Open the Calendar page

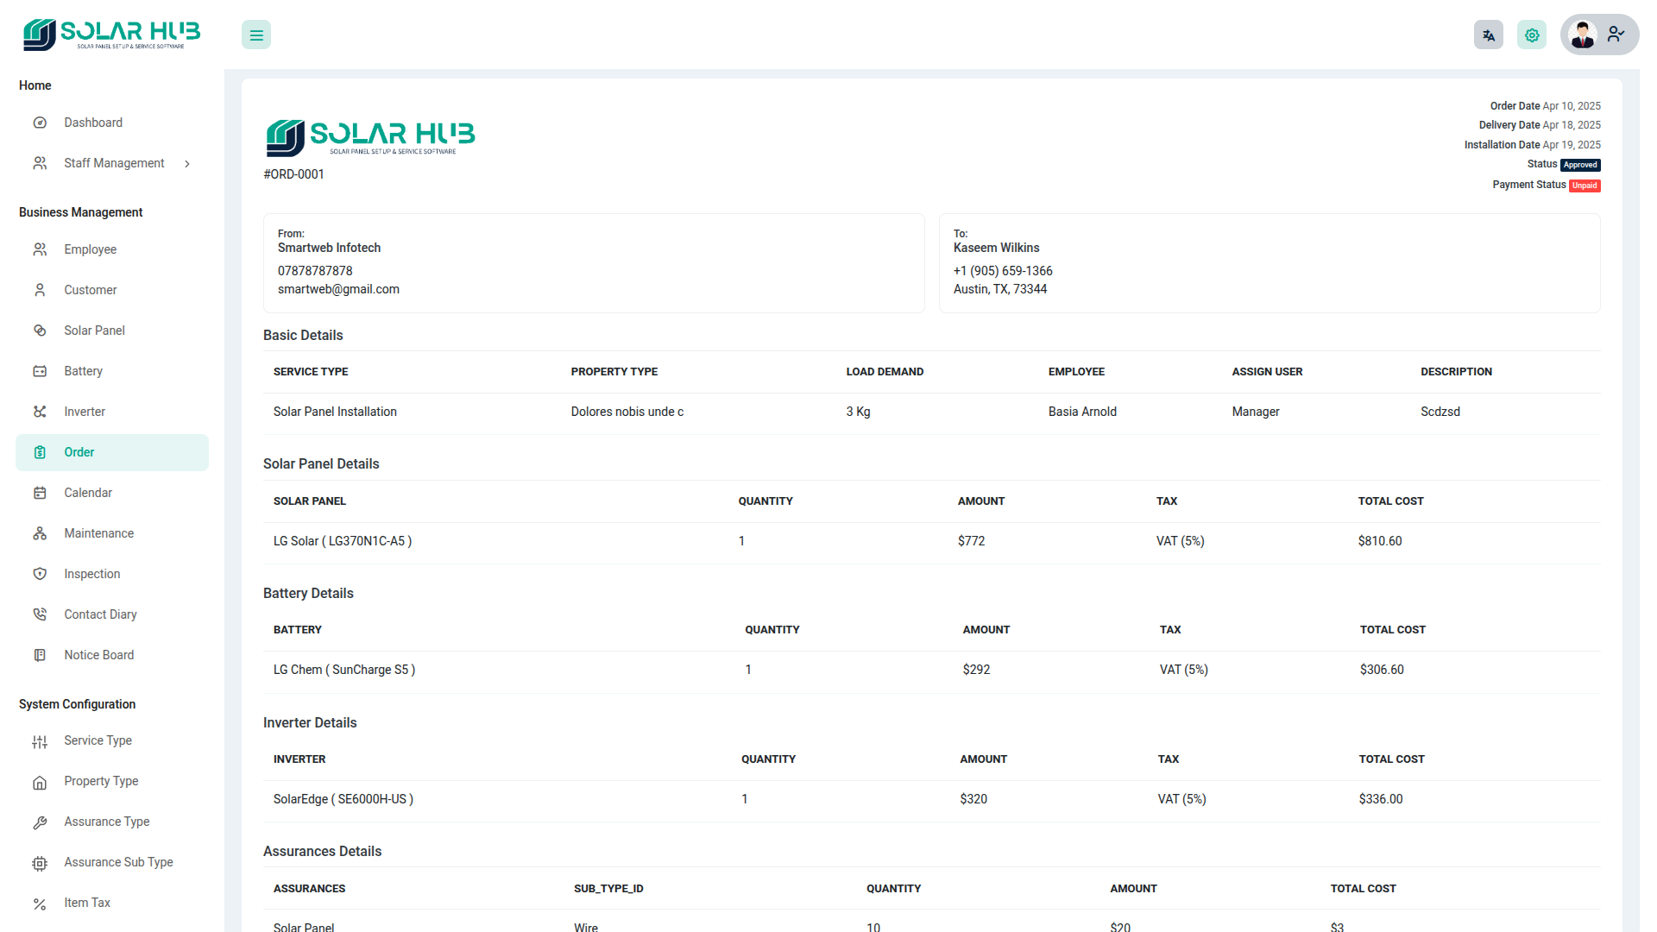[x=88, y=493]
